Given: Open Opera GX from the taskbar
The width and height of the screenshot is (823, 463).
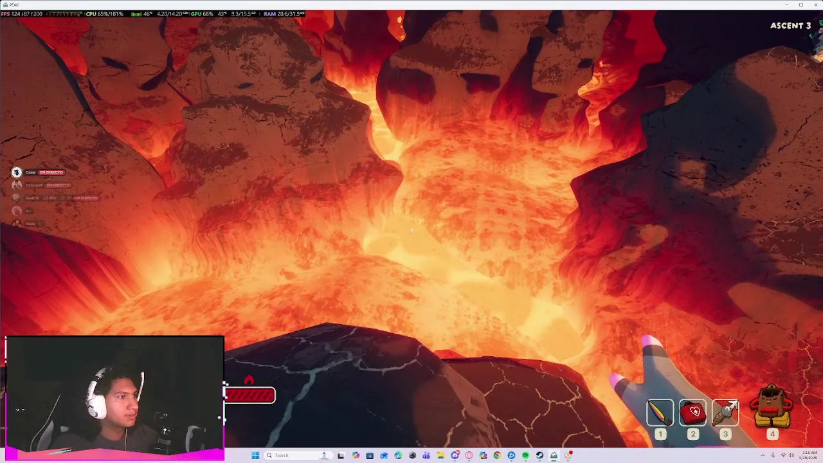Looking at the screenshot, I should tap(469, 455).
